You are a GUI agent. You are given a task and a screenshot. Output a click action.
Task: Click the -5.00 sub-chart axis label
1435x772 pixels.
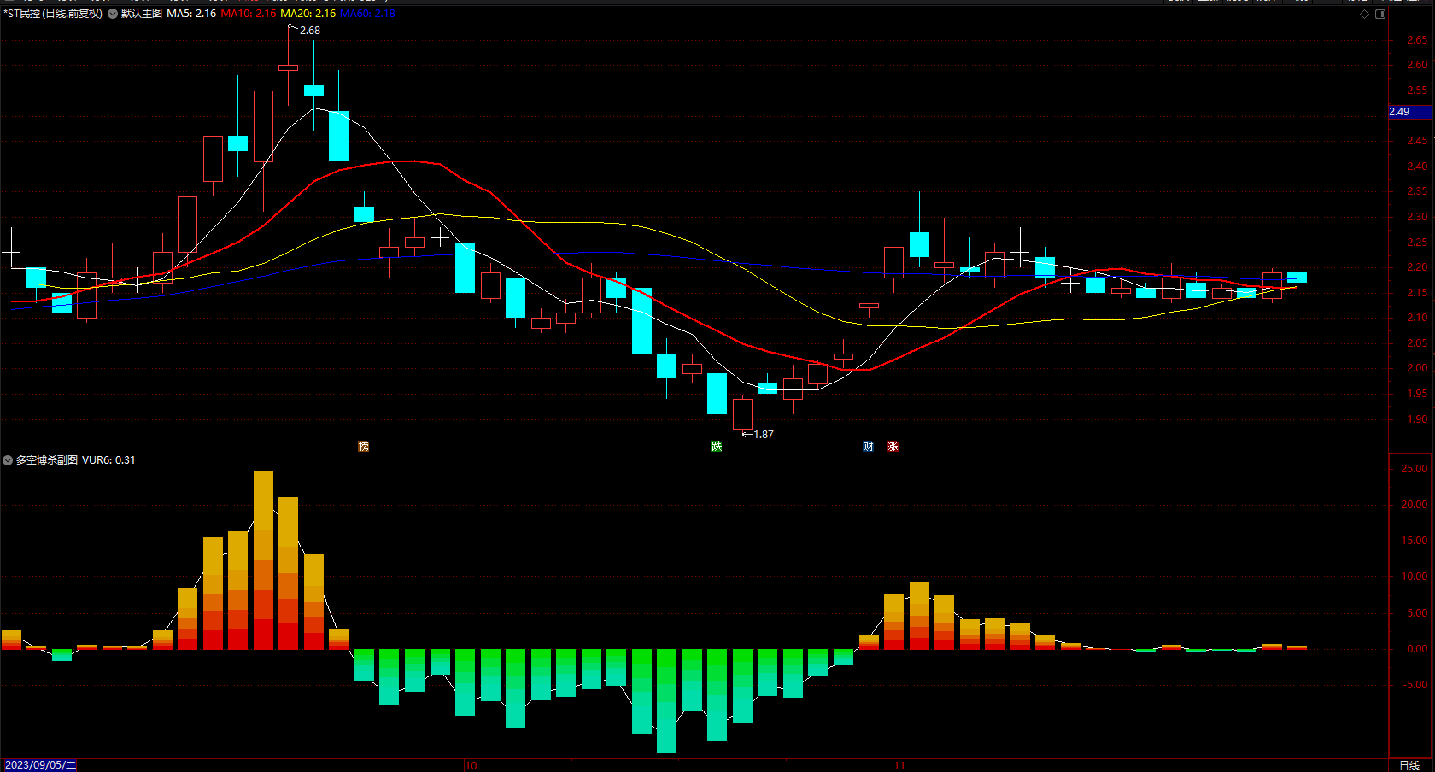(1414, 685)
